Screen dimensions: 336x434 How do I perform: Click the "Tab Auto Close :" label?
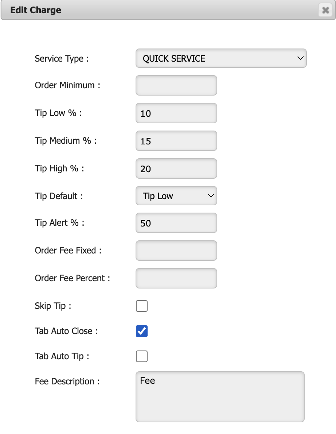(66, 331)
